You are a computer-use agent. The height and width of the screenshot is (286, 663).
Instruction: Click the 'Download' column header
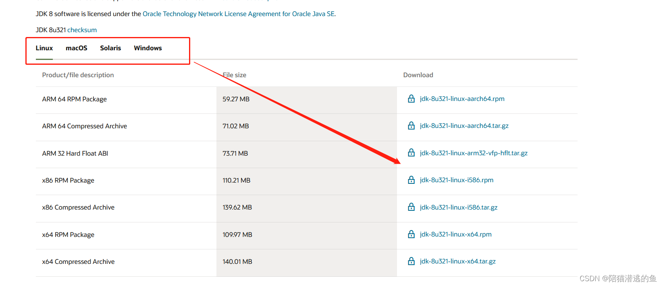click(x=418, y=75)
